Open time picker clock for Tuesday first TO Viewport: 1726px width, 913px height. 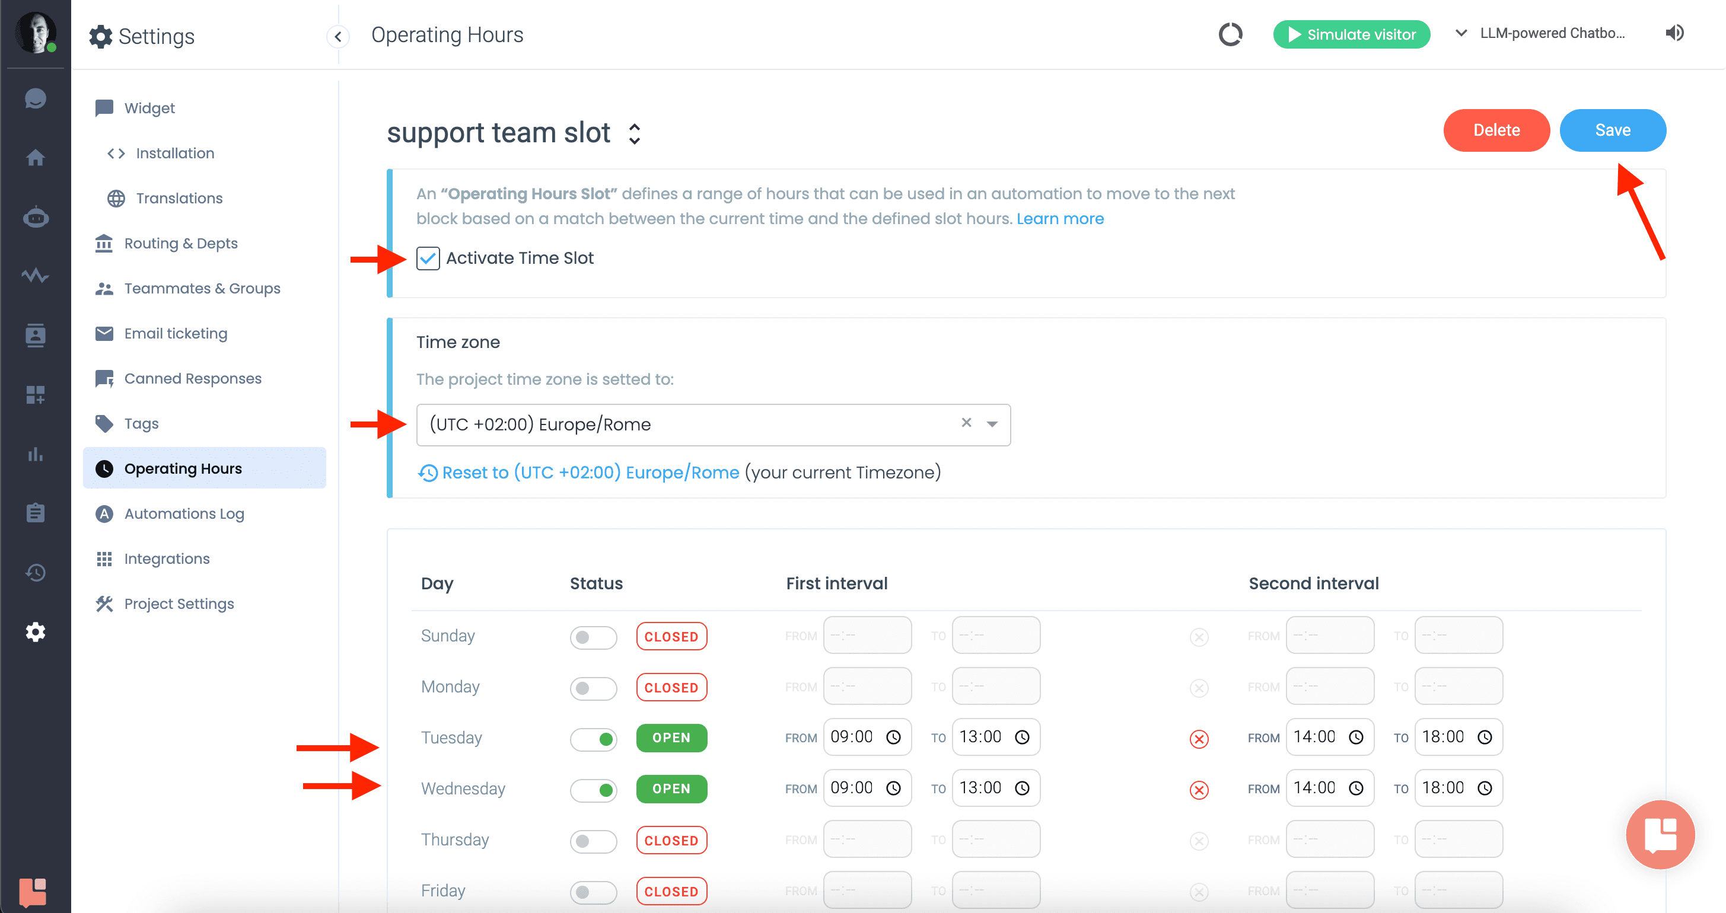pos(1023,738)
